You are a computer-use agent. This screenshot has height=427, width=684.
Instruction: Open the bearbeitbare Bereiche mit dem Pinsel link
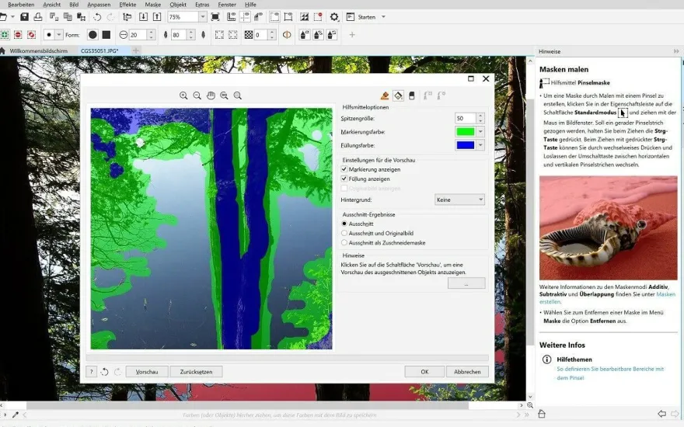(610, 373)
